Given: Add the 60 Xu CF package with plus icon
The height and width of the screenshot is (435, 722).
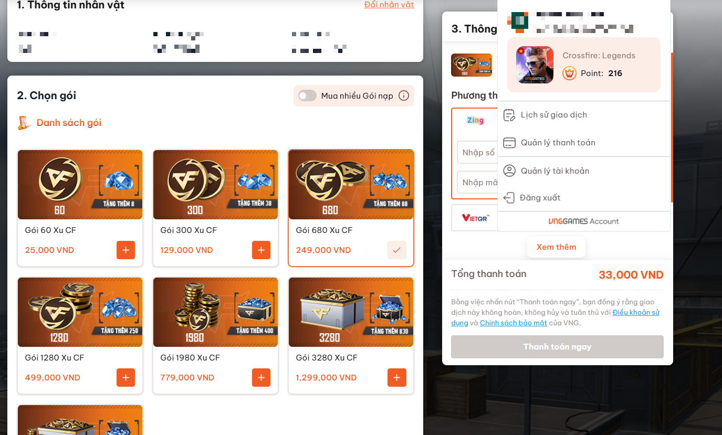Looking at the screenshot, I should pos(125,250).
